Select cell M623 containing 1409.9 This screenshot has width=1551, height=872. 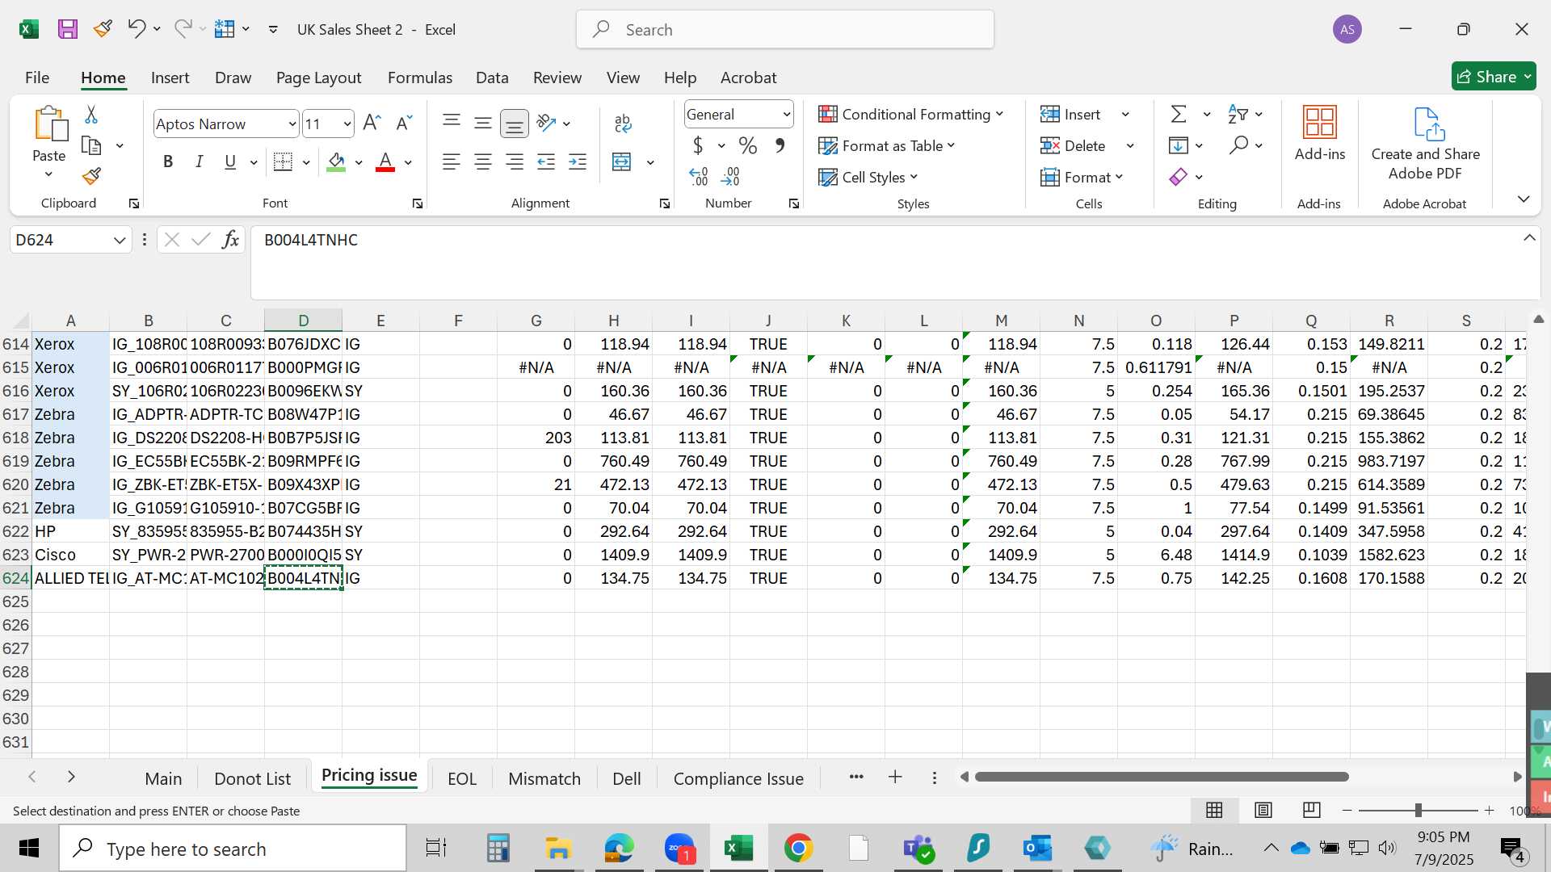click(1001, 555)
